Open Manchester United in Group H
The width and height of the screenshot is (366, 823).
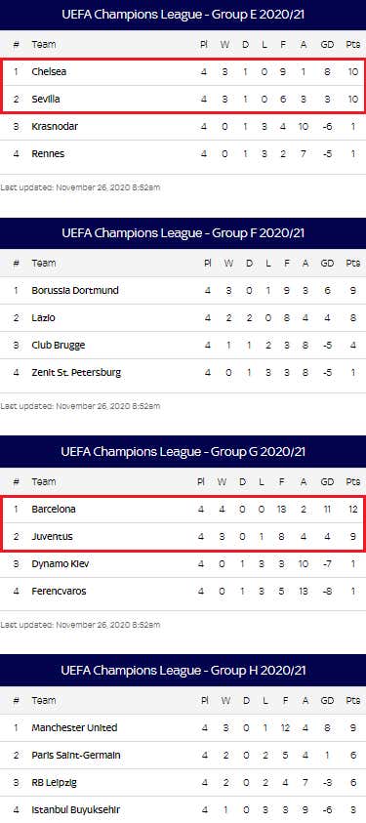(74, 728)
